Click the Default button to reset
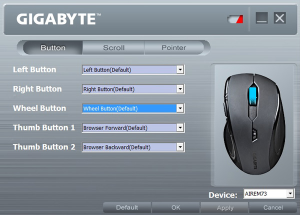Viewport: 300px width, 215px height. 127,207
